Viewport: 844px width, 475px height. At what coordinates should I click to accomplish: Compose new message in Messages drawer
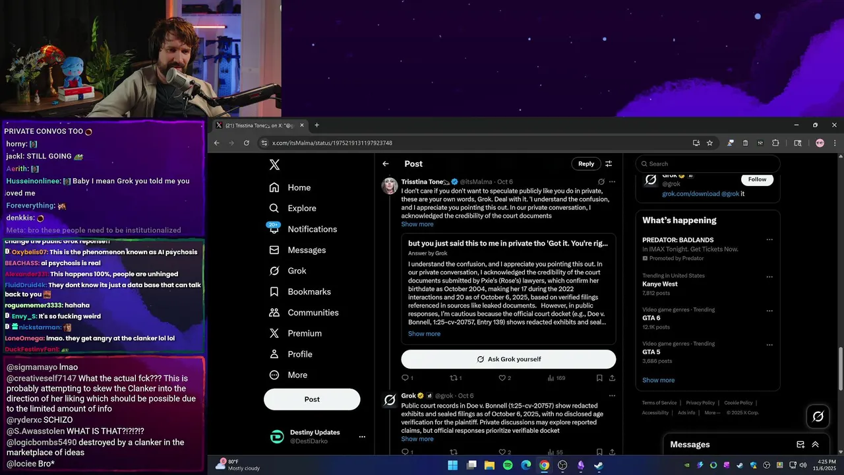[800, 445]
